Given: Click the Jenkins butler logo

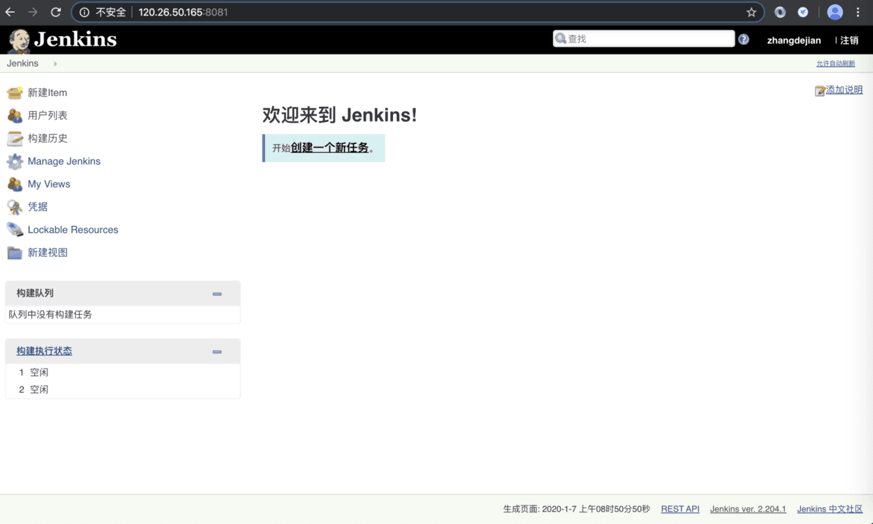Looking at the screenshot, I should tap(18, 40).
